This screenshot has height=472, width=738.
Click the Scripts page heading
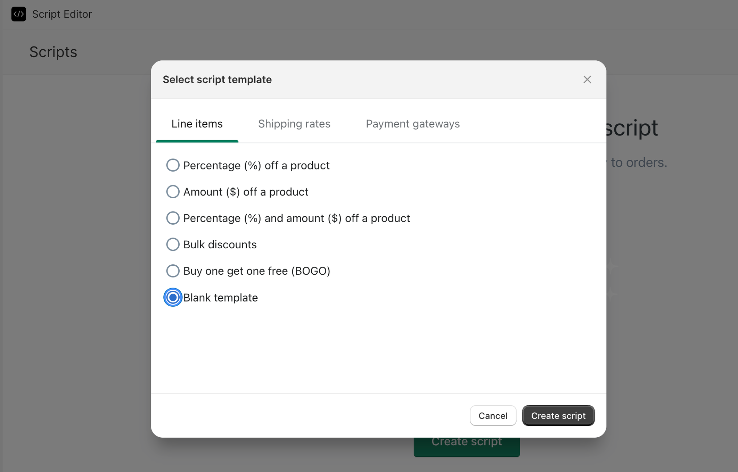click(53, 52)
